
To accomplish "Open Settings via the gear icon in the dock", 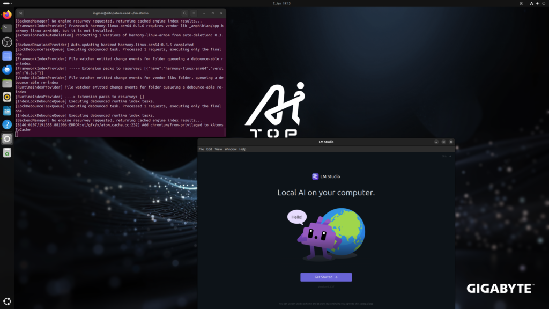I will click(6, 138).
